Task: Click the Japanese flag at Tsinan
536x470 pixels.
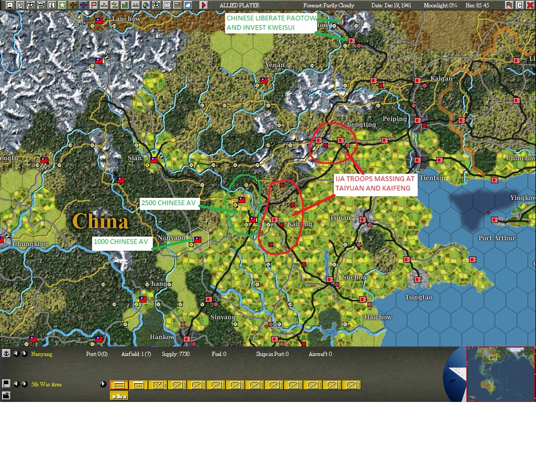Action: [363, 219]
